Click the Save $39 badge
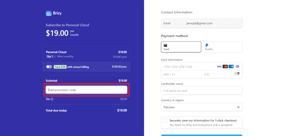 (60, 67)
